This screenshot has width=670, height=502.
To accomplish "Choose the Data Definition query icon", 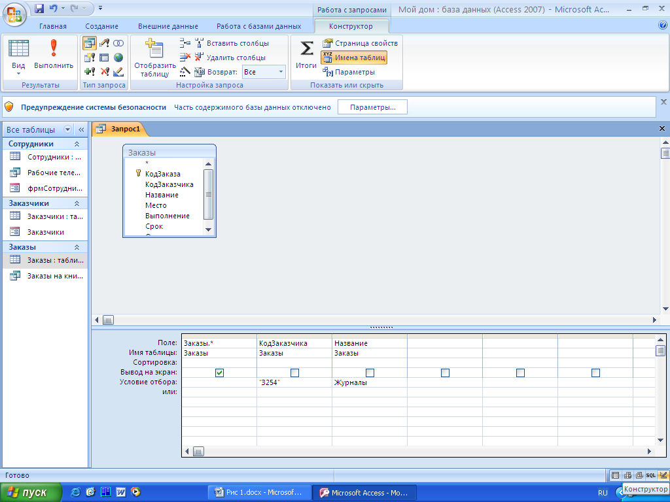I will (x=118, y=72).
